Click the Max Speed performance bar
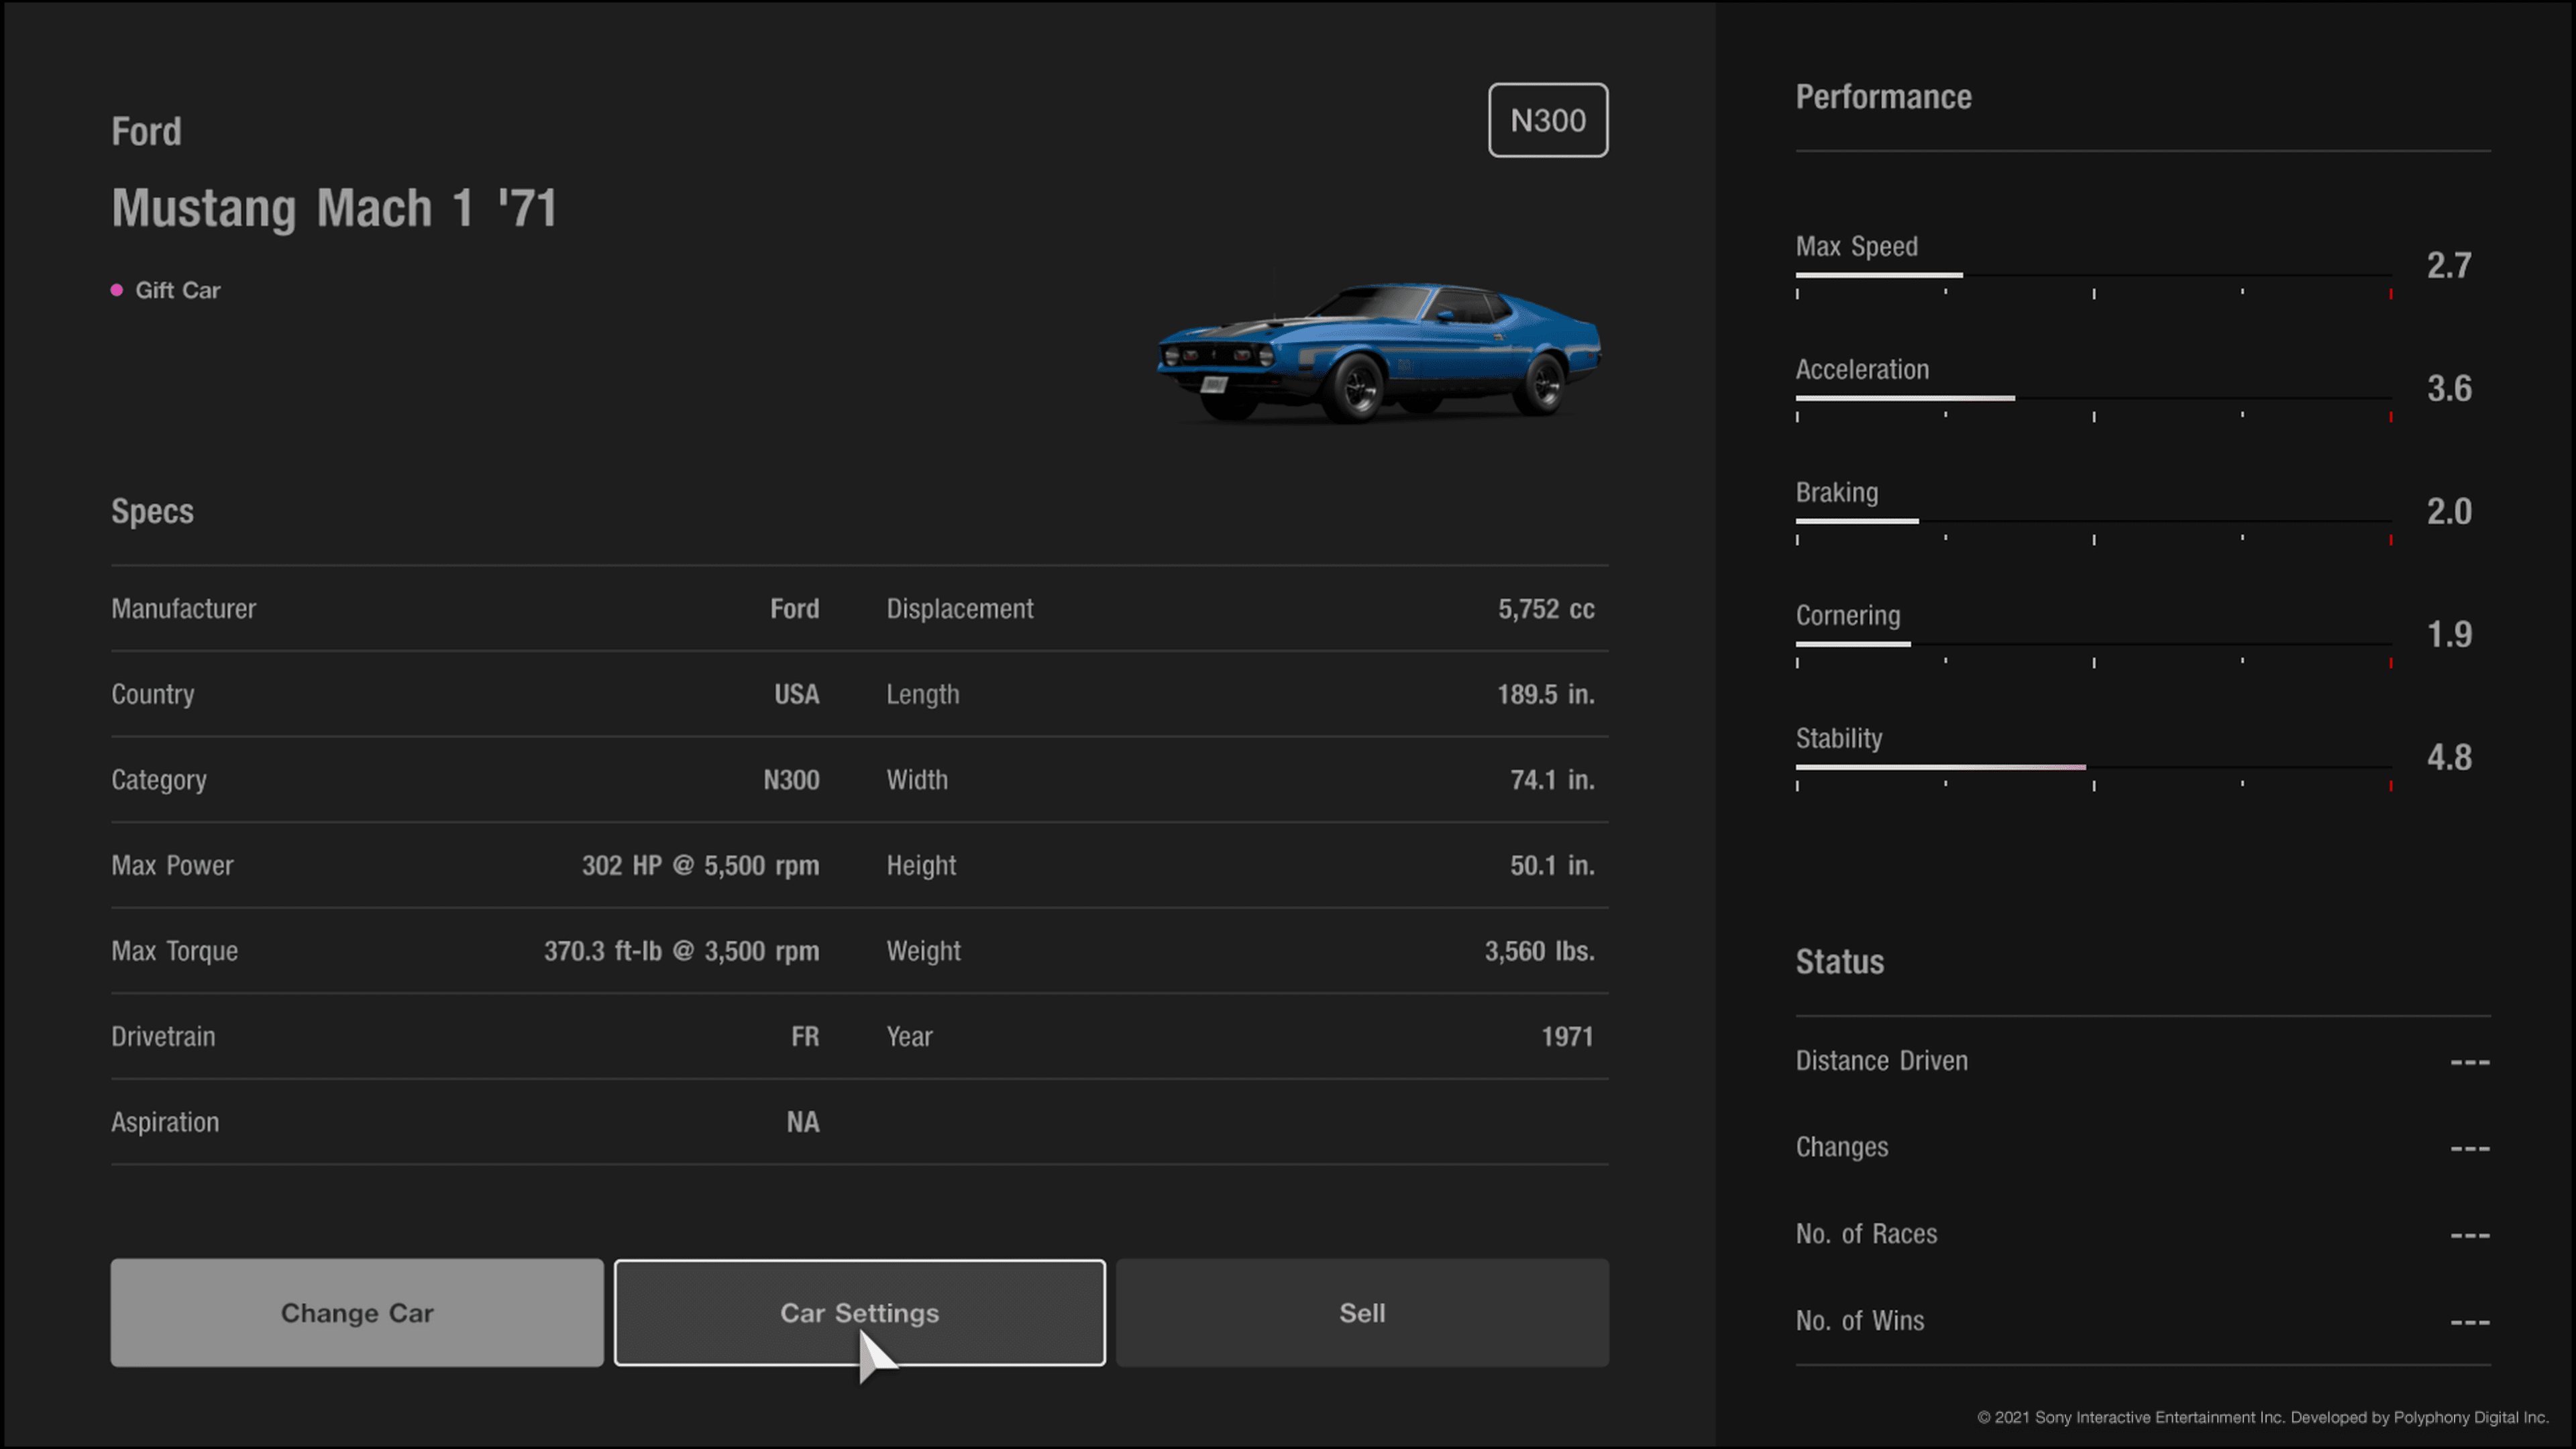This screenshot has height=1449, width=2576. pos(2093,275)
